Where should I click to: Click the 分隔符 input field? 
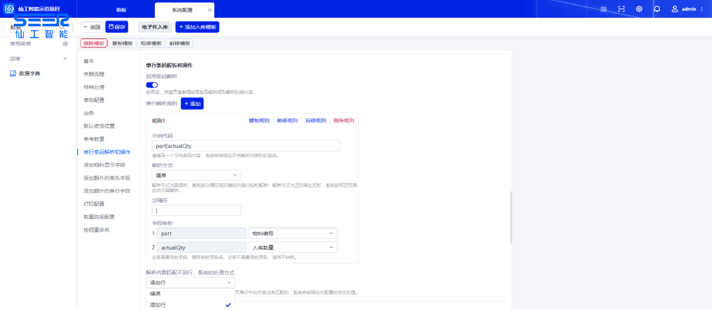196,211
